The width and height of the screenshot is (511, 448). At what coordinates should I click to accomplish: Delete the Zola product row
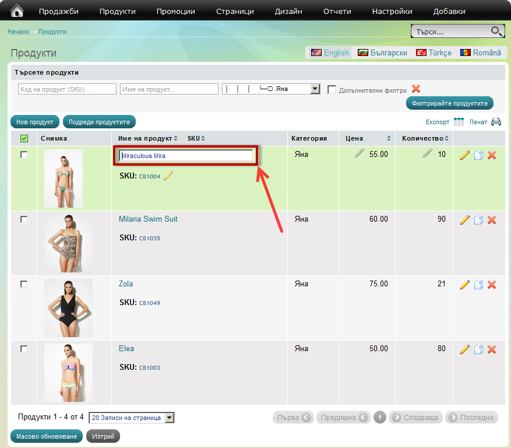[x=492, y=285]
